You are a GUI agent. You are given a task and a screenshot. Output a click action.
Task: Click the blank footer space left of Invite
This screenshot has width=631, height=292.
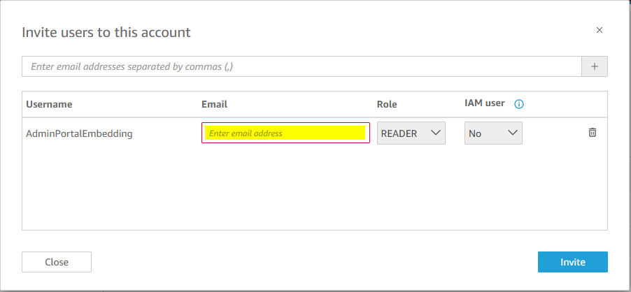click(314, 262)
